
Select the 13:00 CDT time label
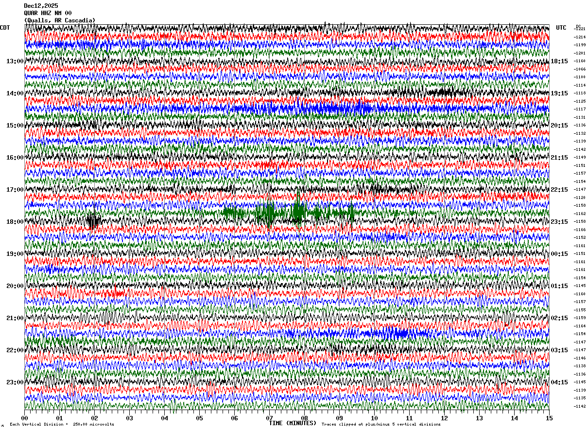click(15, 61)
